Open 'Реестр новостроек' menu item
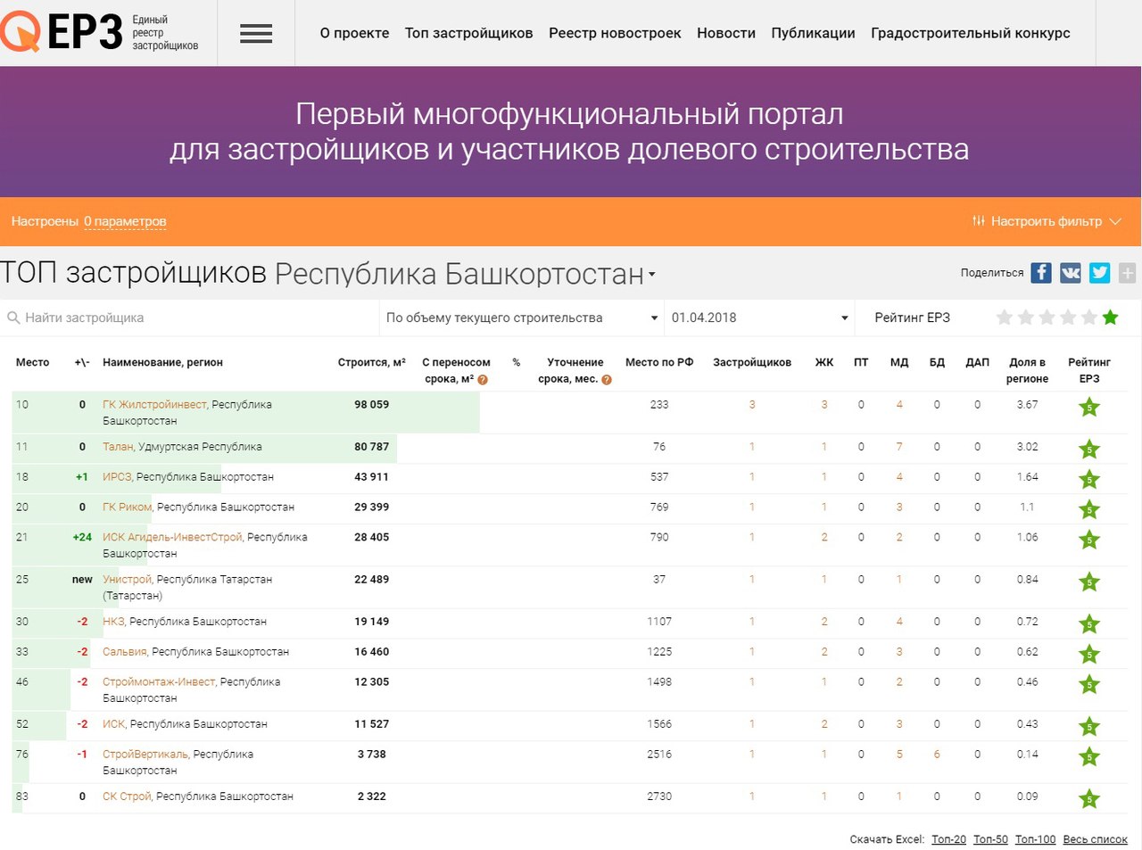Screen dimensions: 1142x850 tap(615, 33)
